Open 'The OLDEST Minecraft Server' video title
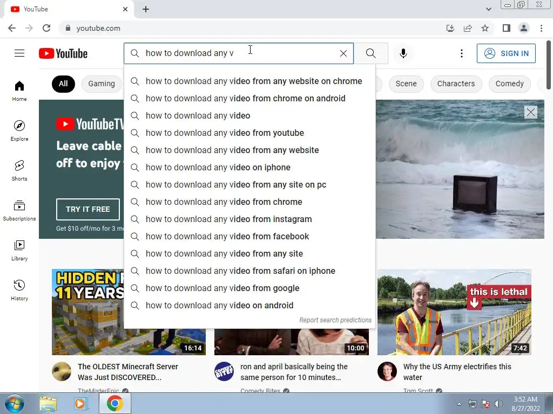The image size is (553, 414). click(x=127, y=372)
